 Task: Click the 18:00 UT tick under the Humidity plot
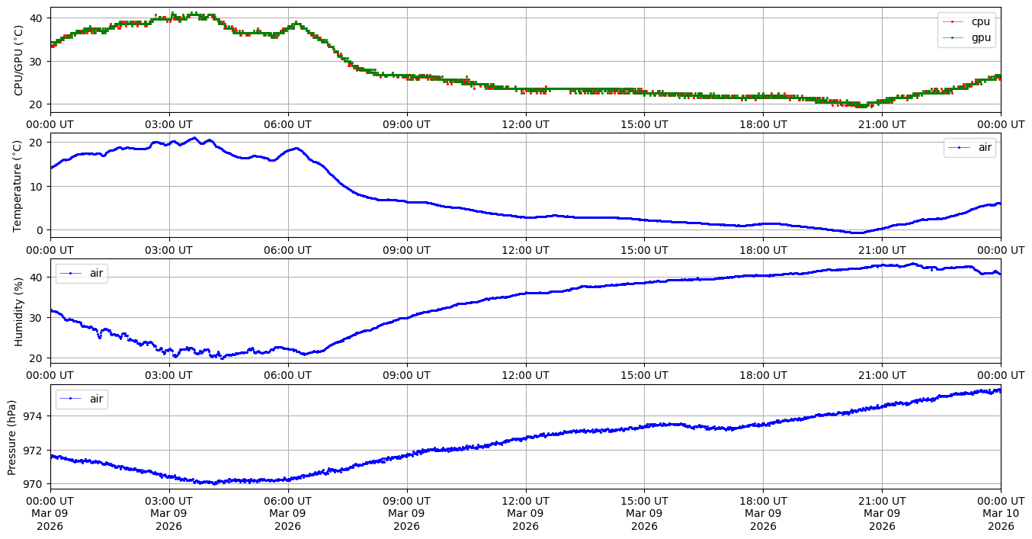763,375
